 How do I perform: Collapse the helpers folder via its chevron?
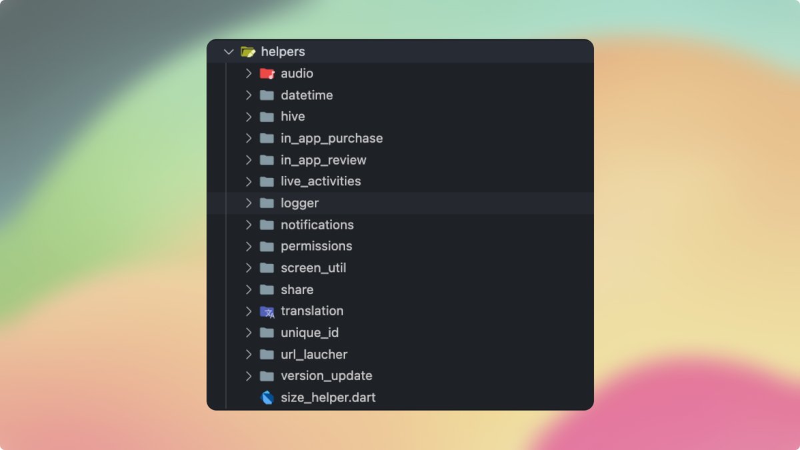[x=229, y=51]
